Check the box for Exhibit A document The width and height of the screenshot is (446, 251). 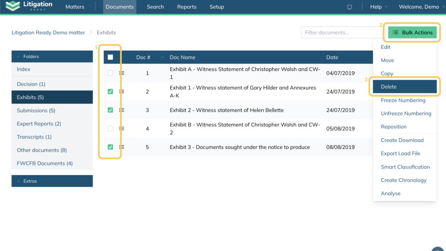click(x=110, y=73)
